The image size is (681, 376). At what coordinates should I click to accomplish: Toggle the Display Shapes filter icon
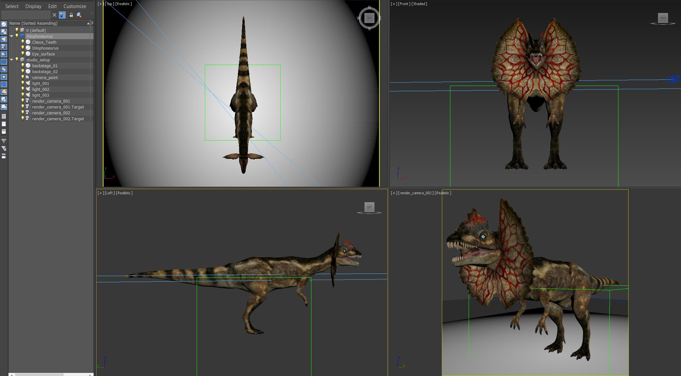[x=4, y=32]
